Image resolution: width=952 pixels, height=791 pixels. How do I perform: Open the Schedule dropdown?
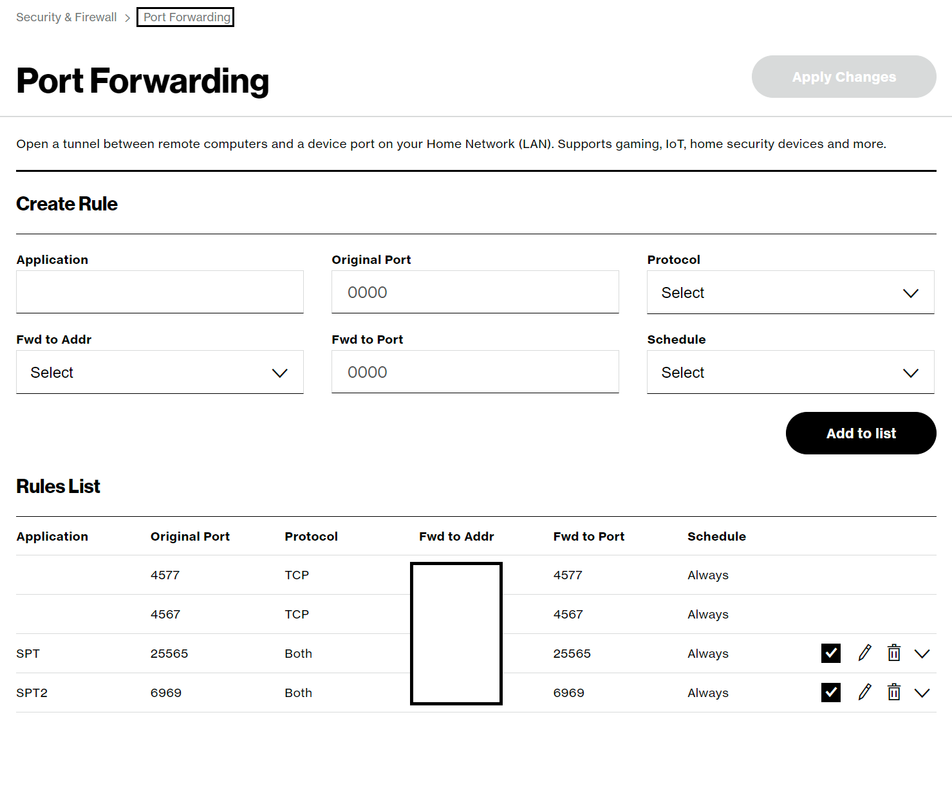pyautogui.click(x=790, y=372)
